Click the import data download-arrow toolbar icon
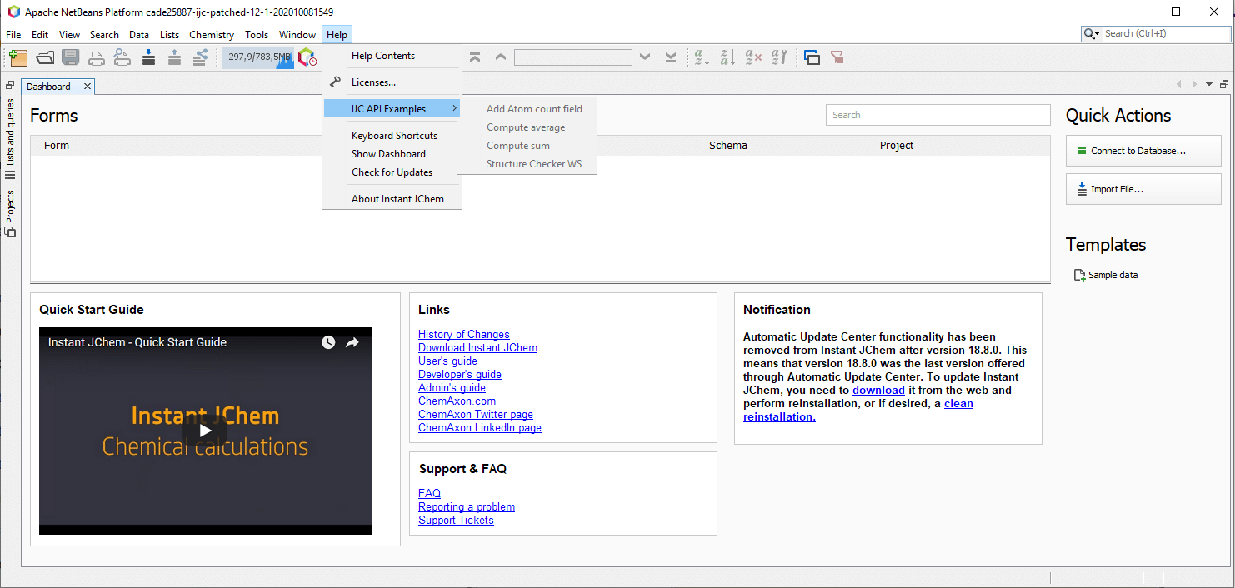 [x=148, y=57]
